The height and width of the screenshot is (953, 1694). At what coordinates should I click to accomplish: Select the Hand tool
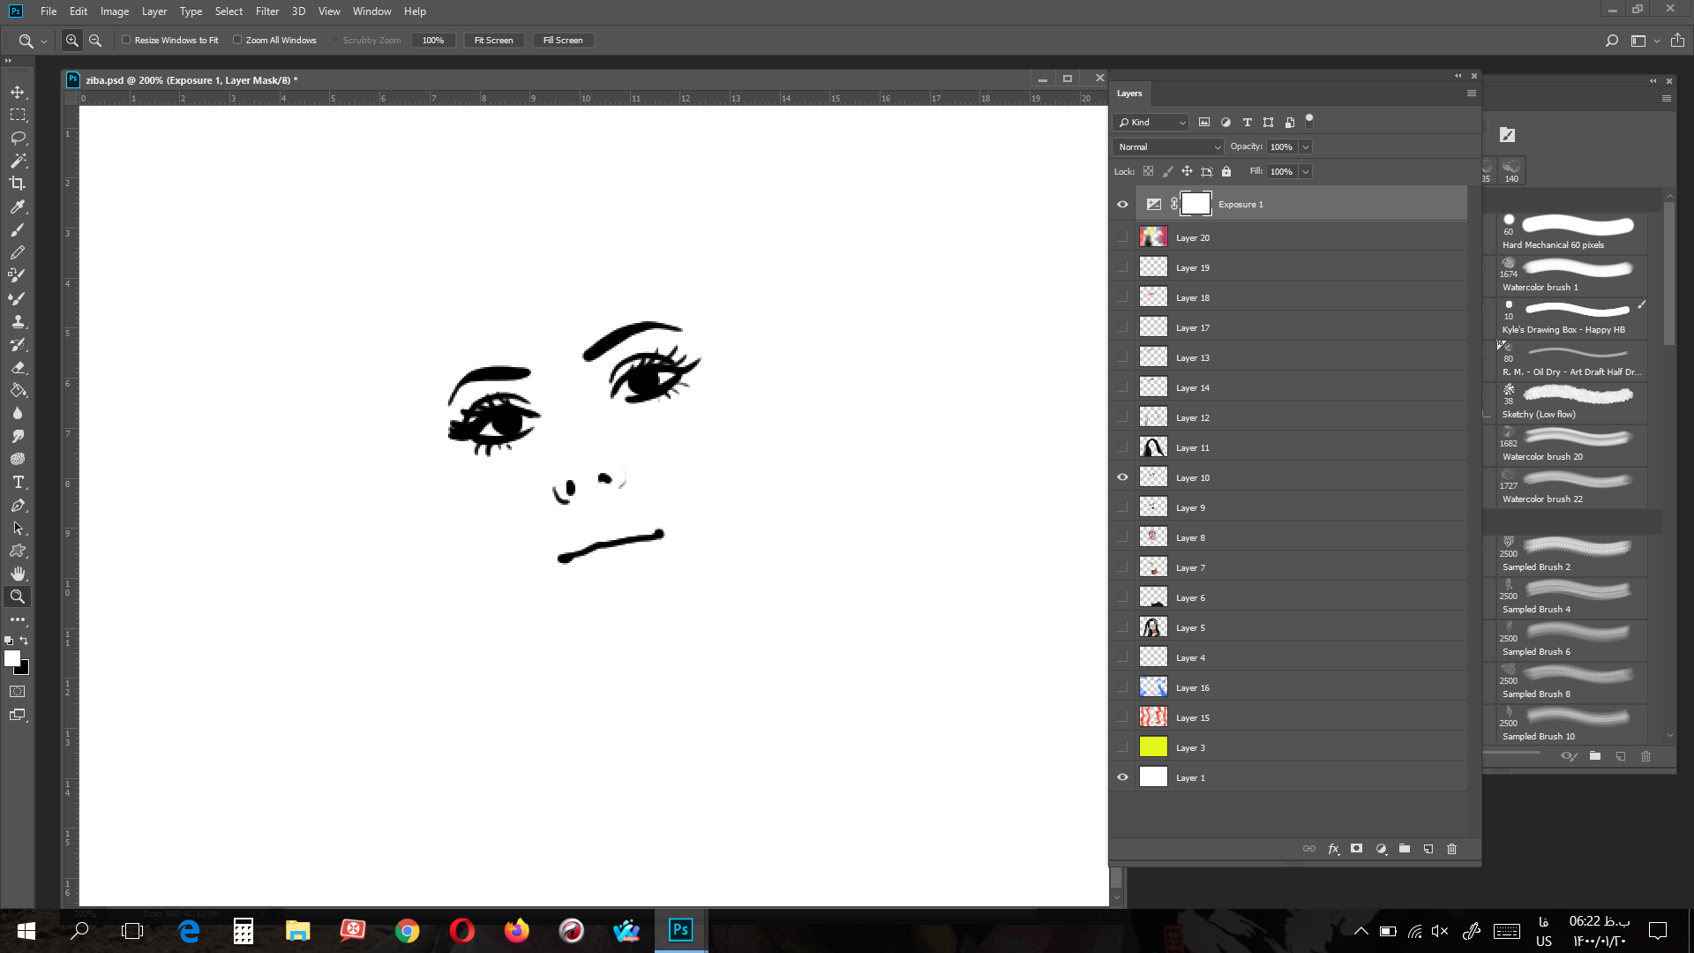point(18,574)
